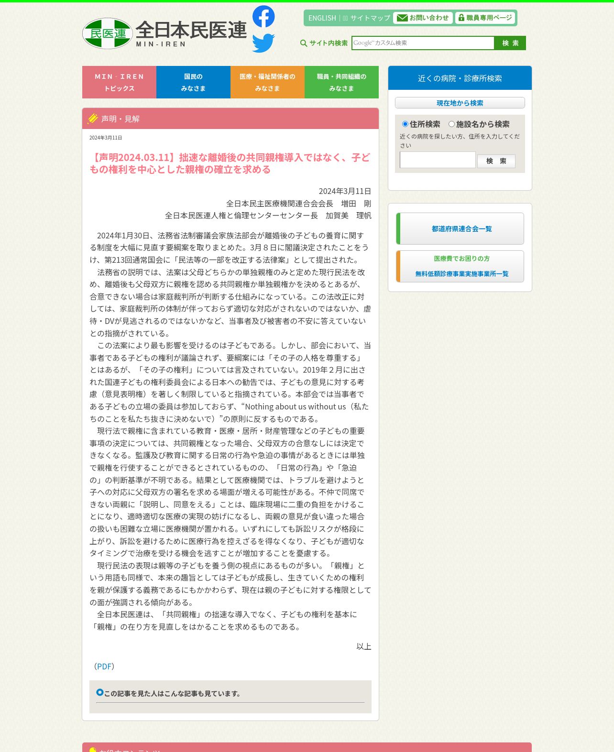The width and height of the screenshot is (614, 752).
Task: Click the phrase Nothing about us without us
Action: 295,407
